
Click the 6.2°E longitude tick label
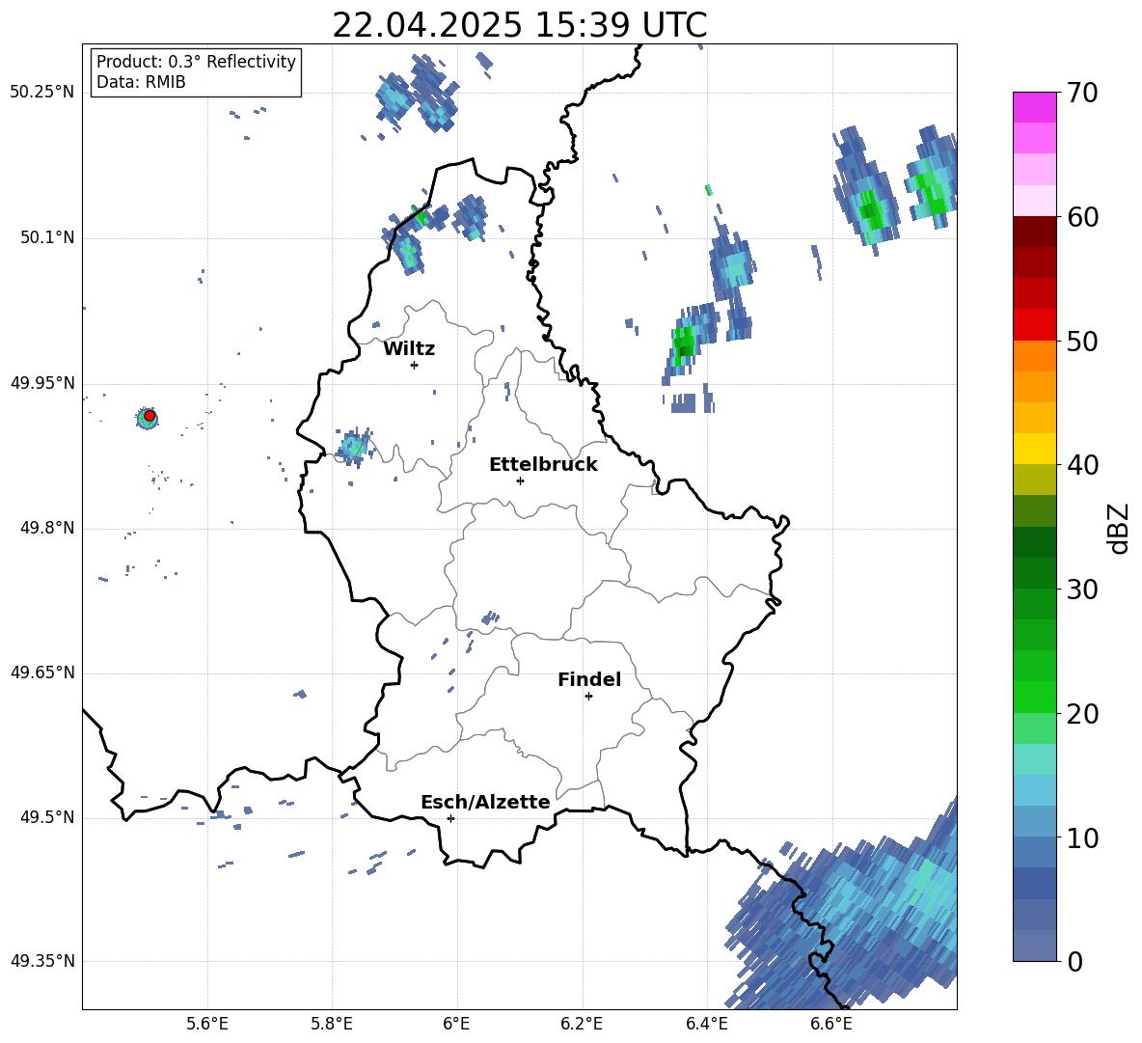pos(582,1024)
